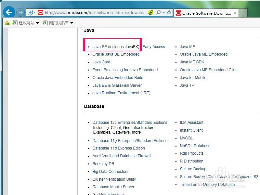The image size is (260, 195).
Task: Open the Cluster Verification Utility link
Action: 114,179
